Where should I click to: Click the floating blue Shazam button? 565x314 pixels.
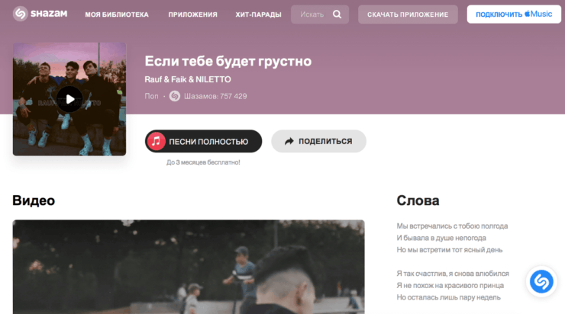[x=541, y=281]
